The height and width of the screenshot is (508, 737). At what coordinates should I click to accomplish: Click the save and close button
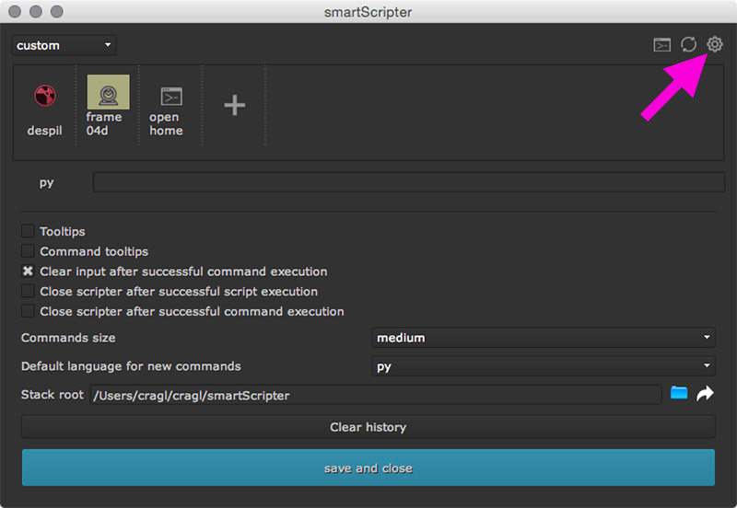[368, 468]
